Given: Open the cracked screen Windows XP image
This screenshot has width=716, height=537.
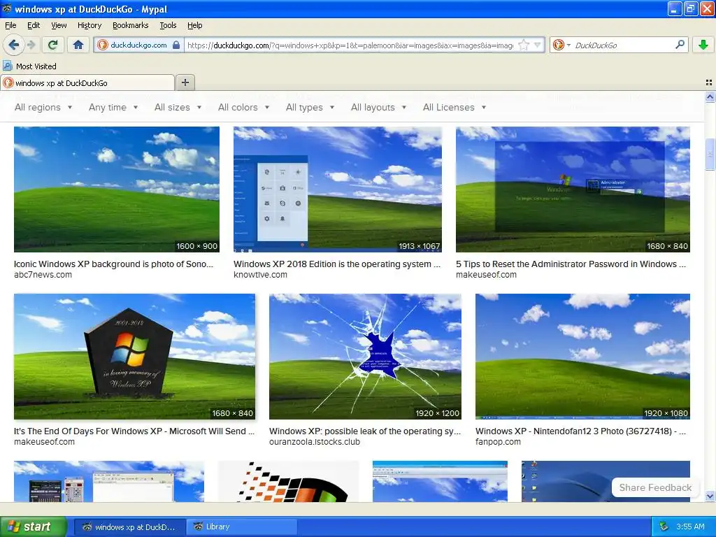Looking at the screenshot, I should pyautogui.click(x=365, y=356).
